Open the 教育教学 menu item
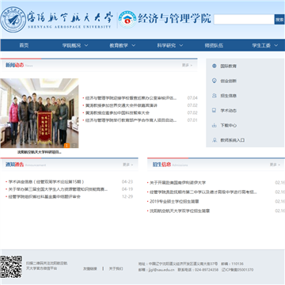The height and width of the screenshot is (285, 285). coord(119,45)
